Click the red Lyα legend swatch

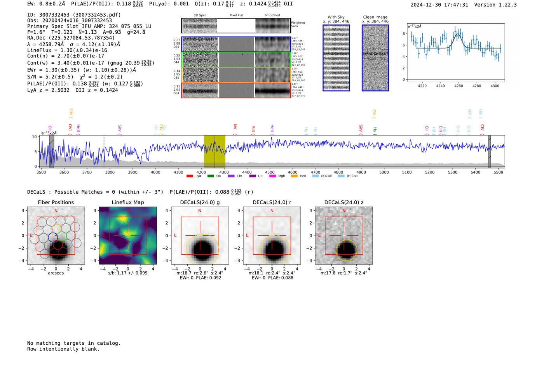click(190, 176)
